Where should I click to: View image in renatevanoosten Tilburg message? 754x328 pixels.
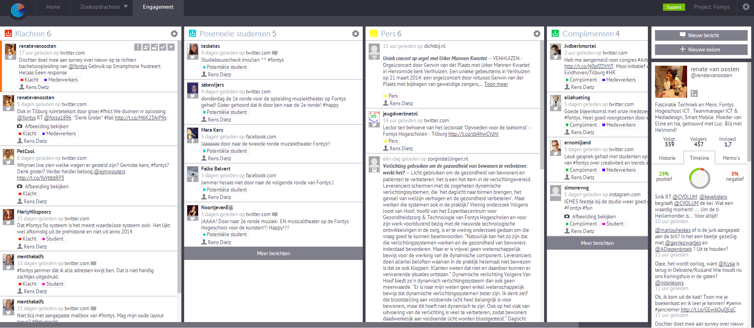coord(43,126)
